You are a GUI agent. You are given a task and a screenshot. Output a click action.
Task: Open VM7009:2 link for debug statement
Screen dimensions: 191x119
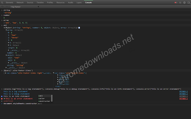click(184, 94)
